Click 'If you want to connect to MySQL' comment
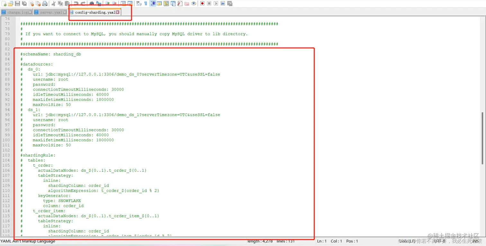The height and width of the screenshot is (246, 486). 134,34
